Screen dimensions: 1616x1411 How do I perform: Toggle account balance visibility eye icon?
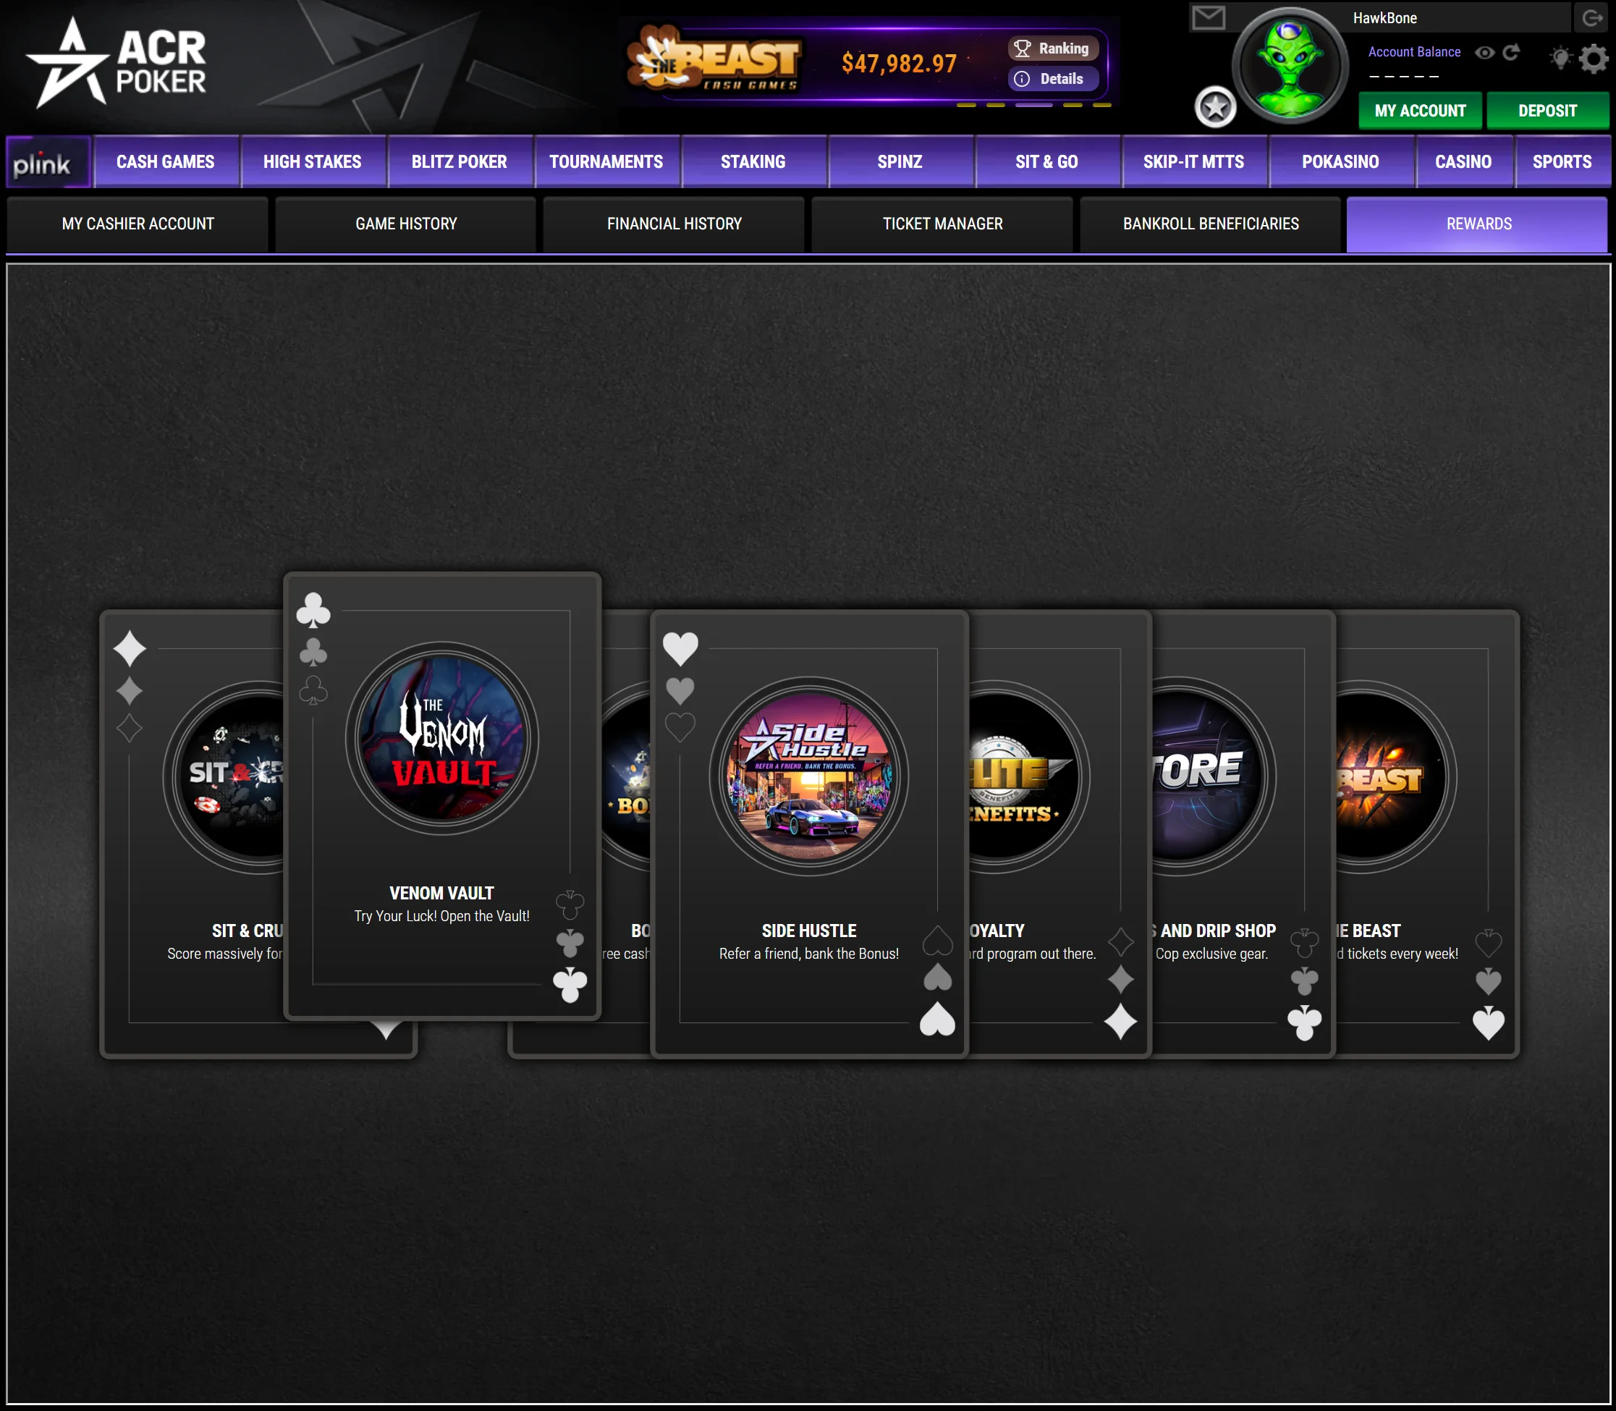click(1484, 53)
